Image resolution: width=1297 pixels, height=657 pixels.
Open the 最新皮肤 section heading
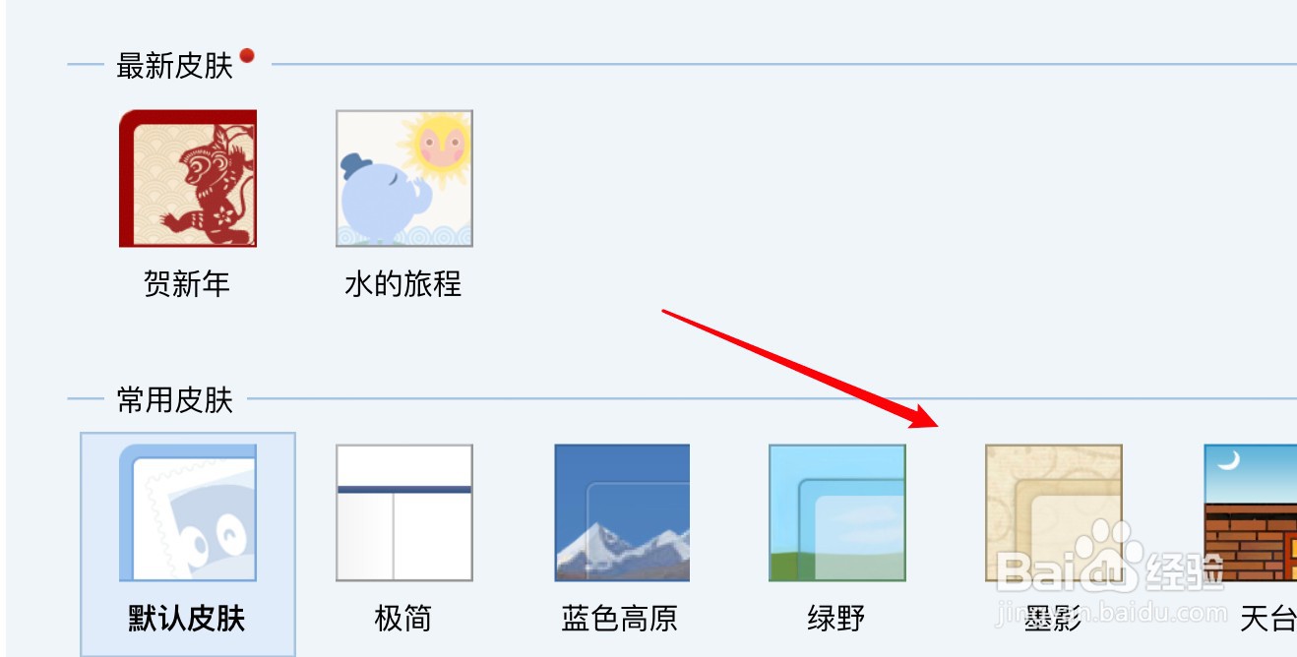point(175,66)
